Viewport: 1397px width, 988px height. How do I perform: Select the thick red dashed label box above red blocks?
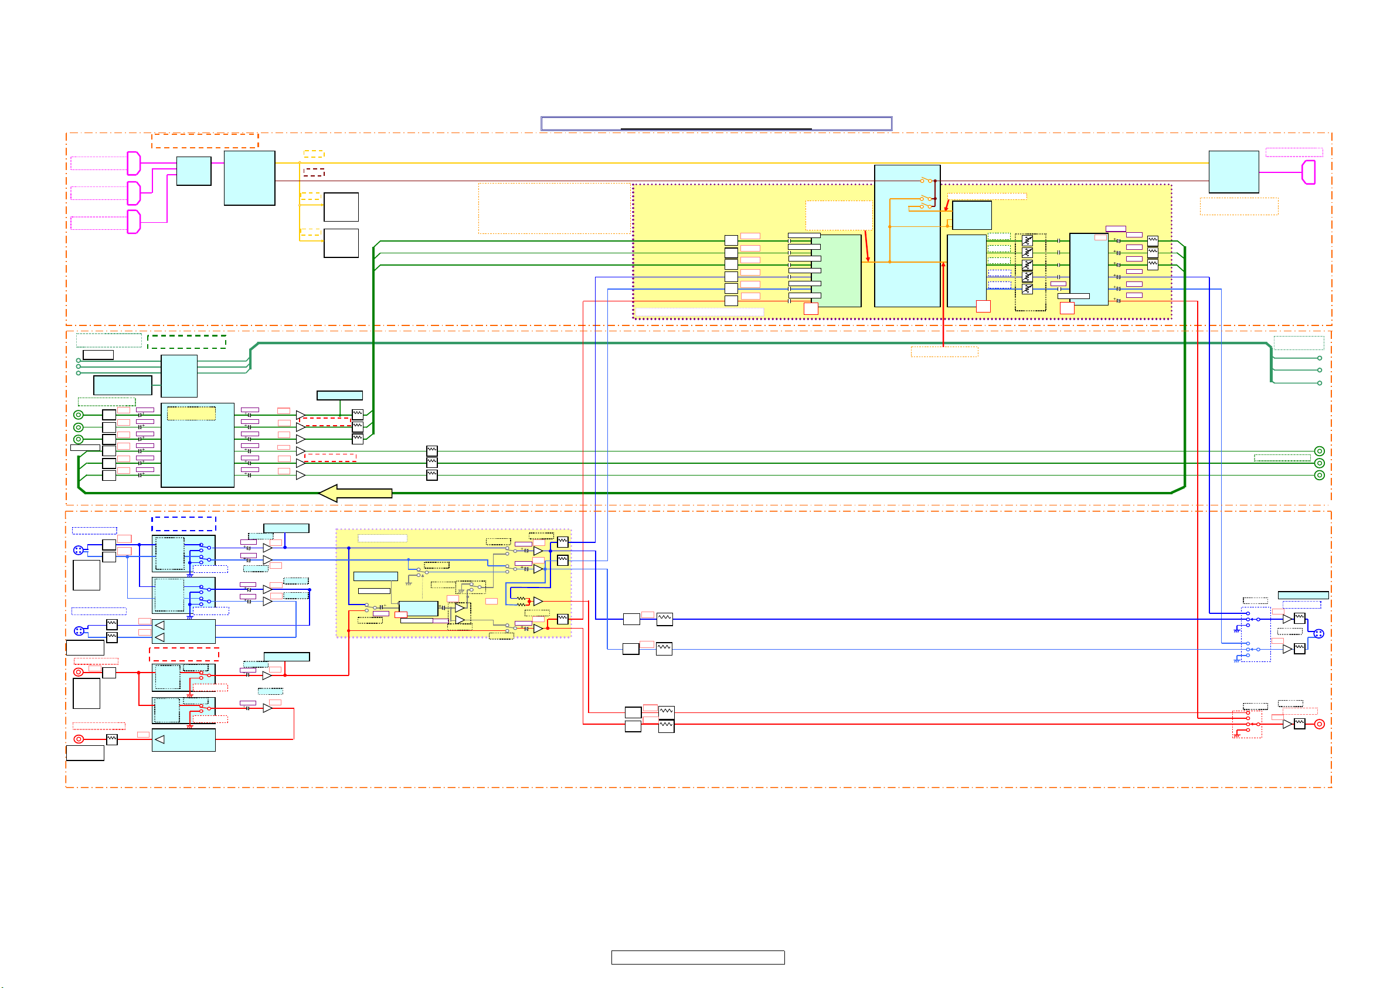click(183, 654)
